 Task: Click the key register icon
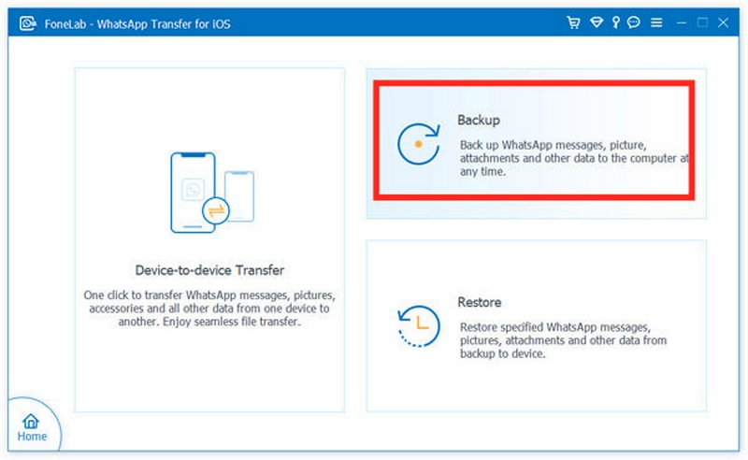pyautogui.click(x=614, y=22)
